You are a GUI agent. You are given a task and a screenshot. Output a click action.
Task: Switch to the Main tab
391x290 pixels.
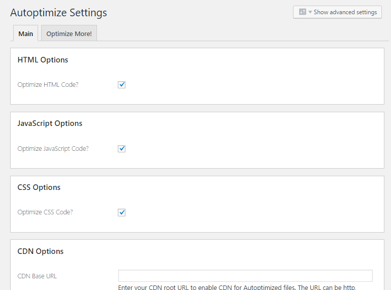tap(25, 34)
